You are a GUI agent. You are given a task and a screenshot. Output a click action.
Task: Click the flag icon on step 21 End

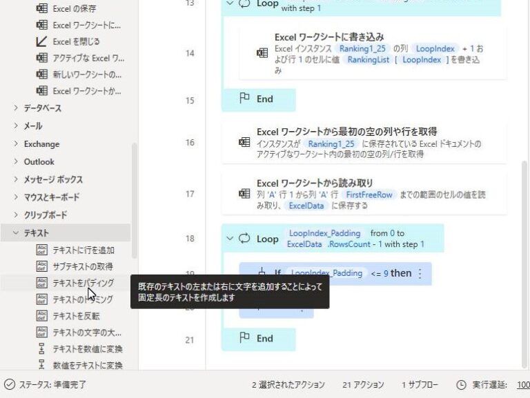coord(244,338)
